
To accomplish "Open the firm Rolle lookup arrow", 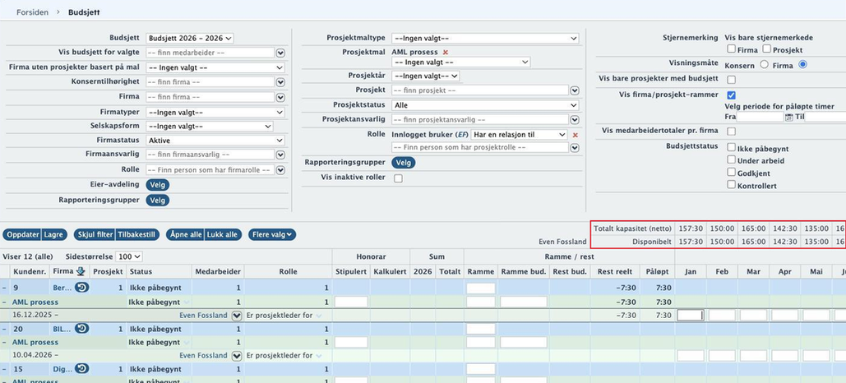I will [x=280, y=170].
